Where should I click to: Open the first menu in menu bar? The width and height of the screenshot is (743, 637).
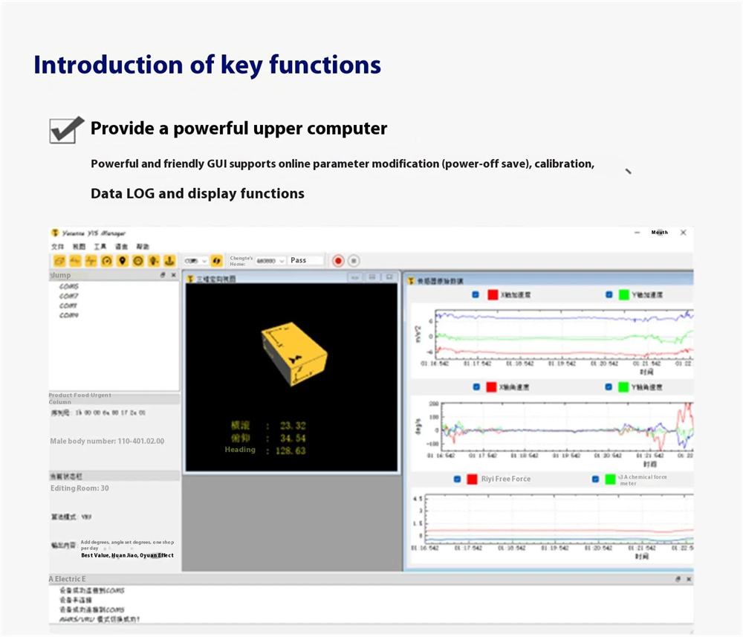[57, 246]
